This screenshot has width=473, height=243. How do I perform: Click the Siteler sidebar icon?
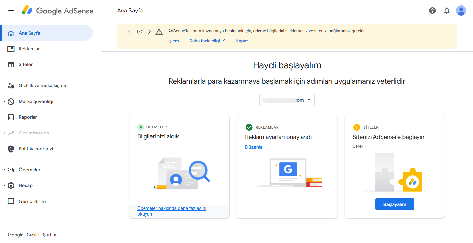click(11, 64)
